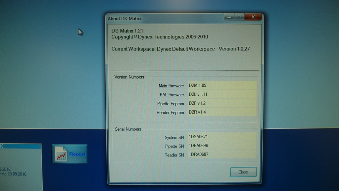Click the Version Numbers group label
This screenshot has height=191, width=339.
(129, 77)
